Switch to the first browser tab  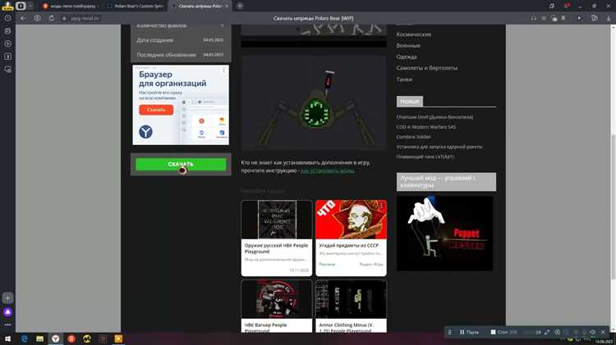[x=70, y=6]
